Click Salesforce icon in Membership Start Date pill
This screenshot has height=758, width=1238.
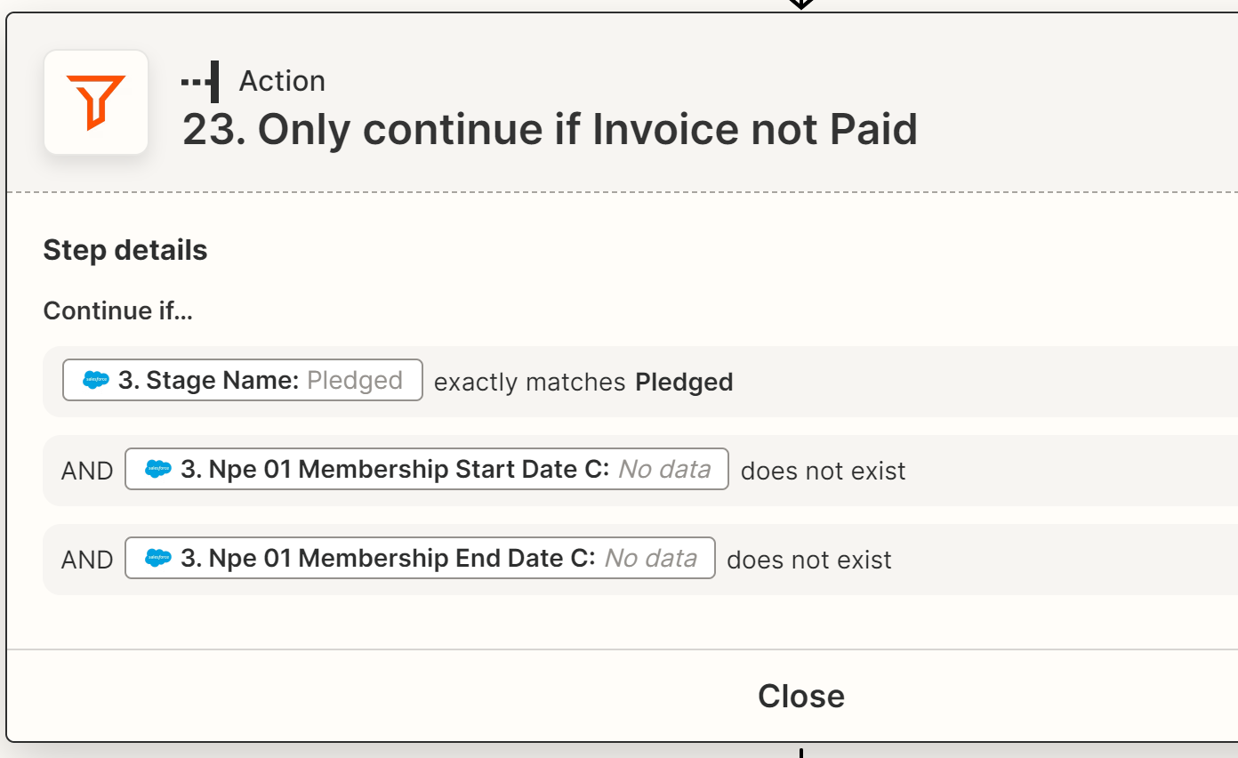(158, 470)
